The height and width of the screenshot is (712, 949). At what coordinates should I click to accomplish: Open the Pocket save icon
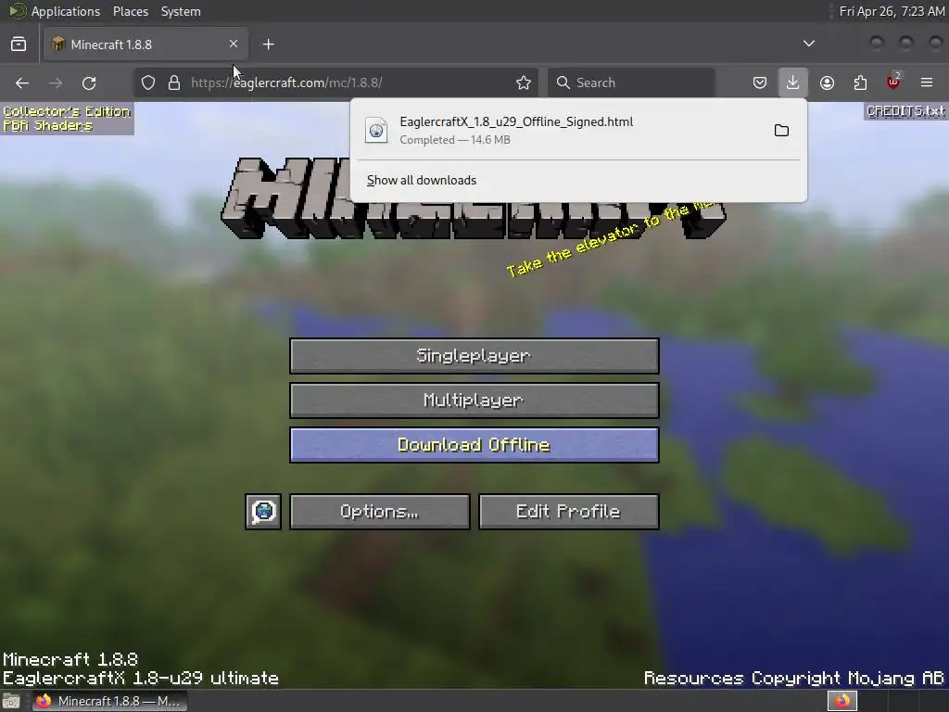pyautogui.click(x=760, y=83)
